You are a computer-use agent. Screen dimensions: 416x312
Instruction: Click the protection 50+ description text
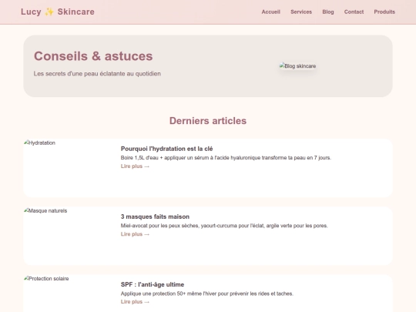coord(207,294)
